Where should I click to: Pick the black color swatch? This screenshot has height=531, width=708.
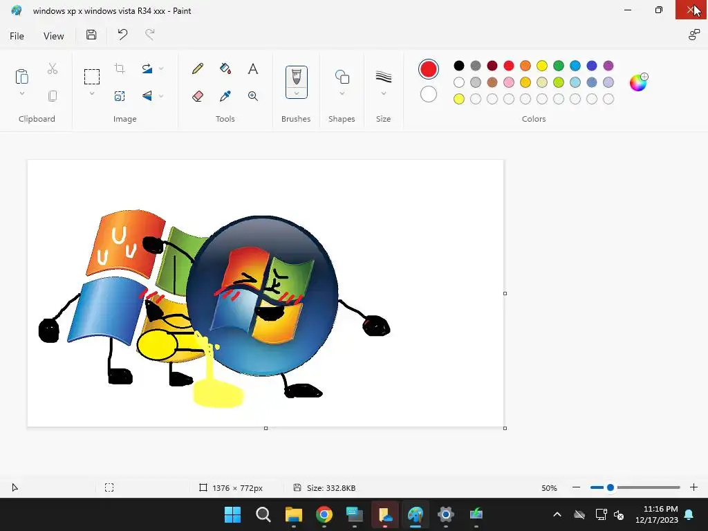459,66
